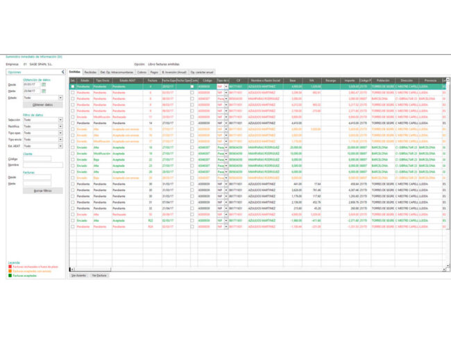Expand the Estado dropdown under Obtención de datos
Image resolution: width=451 pixels, height=338 pixels.
click(60, 98)
